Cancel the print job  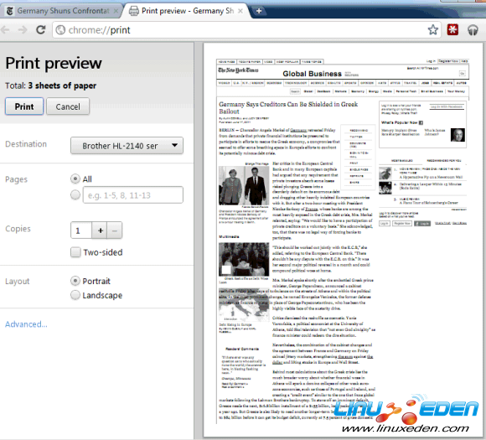point(68,106)
